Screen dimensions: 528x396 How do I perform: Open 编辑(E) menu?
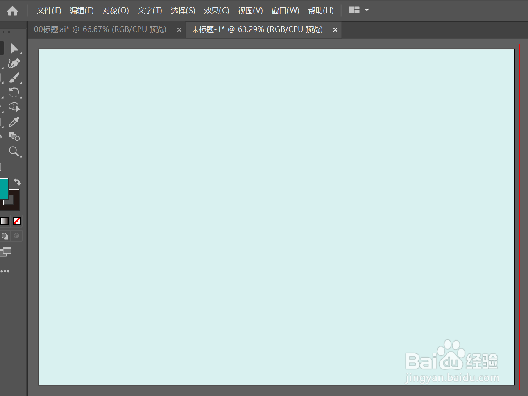pyautogui.click(x=82, y=11)
